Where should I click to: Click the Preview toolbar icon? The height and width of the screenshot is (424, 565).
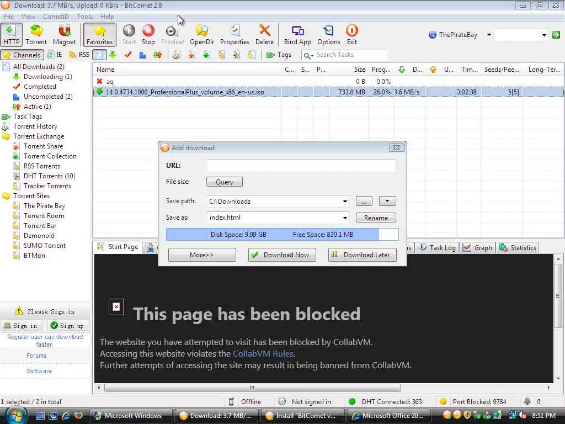coord(172,35)
